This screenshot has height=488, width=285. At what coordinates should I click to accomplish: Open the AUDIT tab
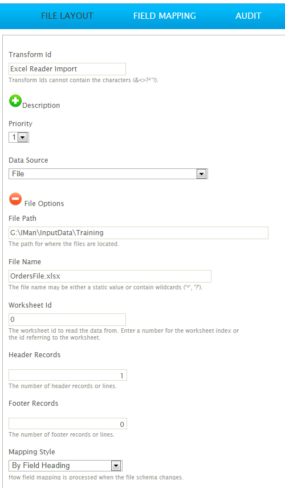click(249, 16)
